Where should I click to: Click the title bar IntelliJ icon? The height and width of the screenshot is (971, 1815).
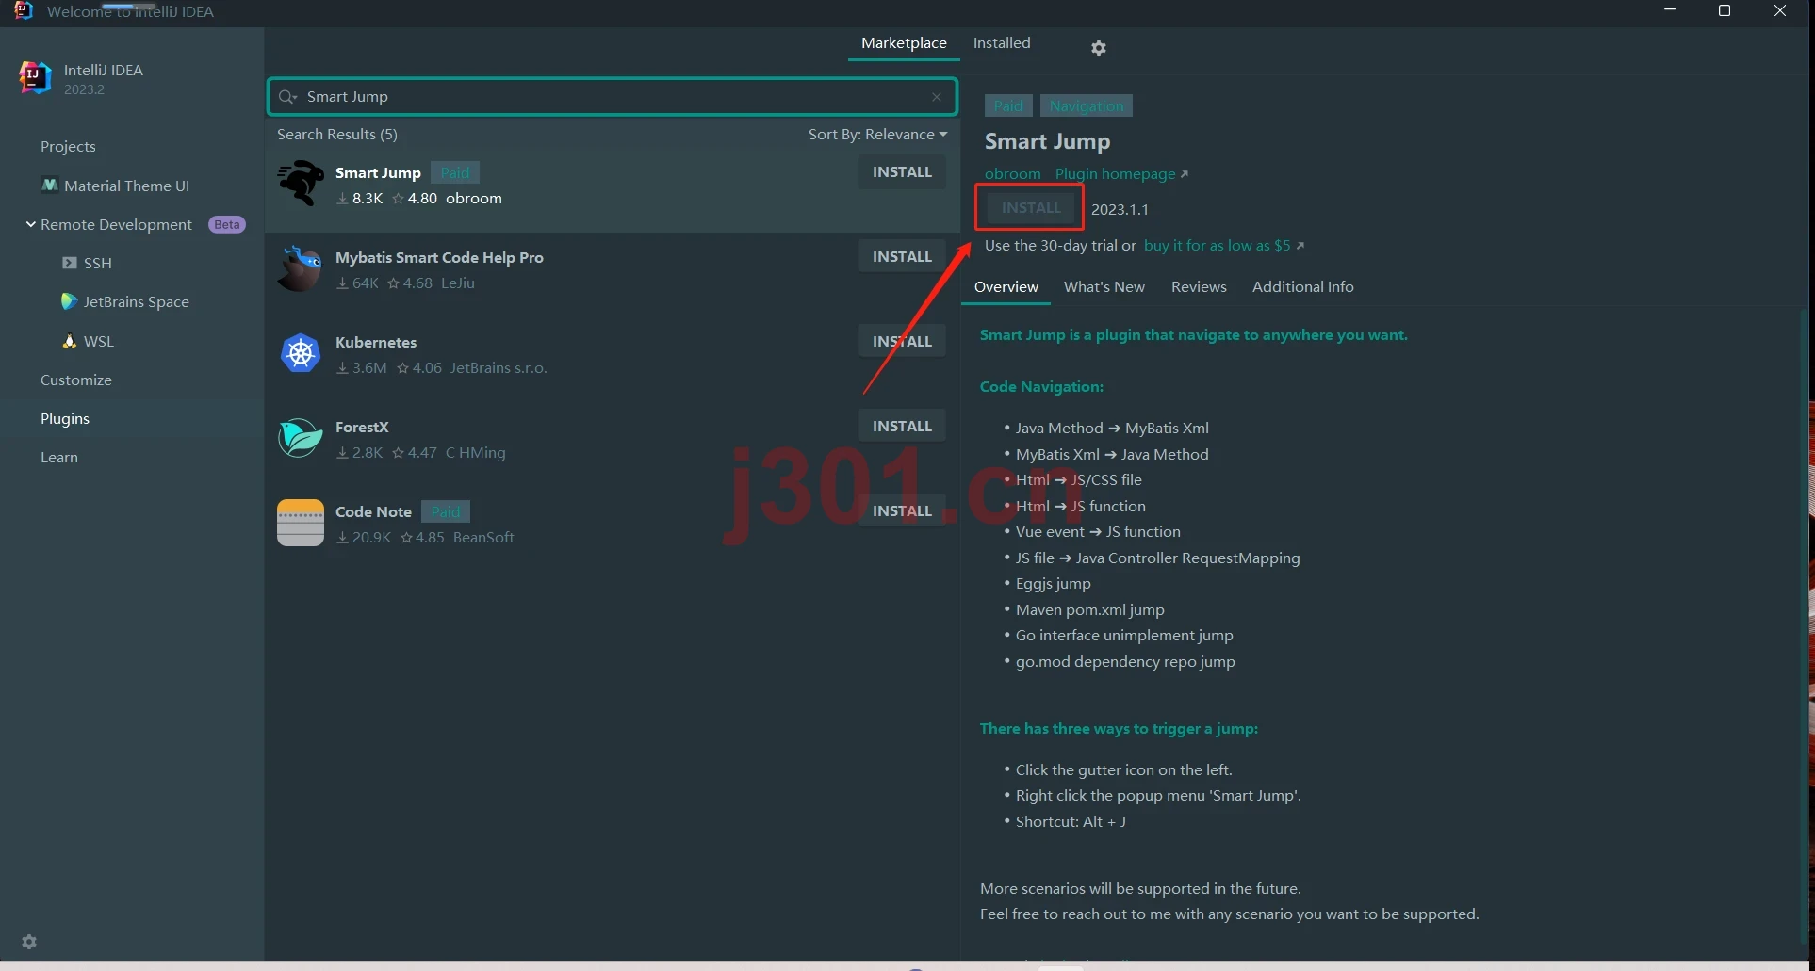click(24, 10)
